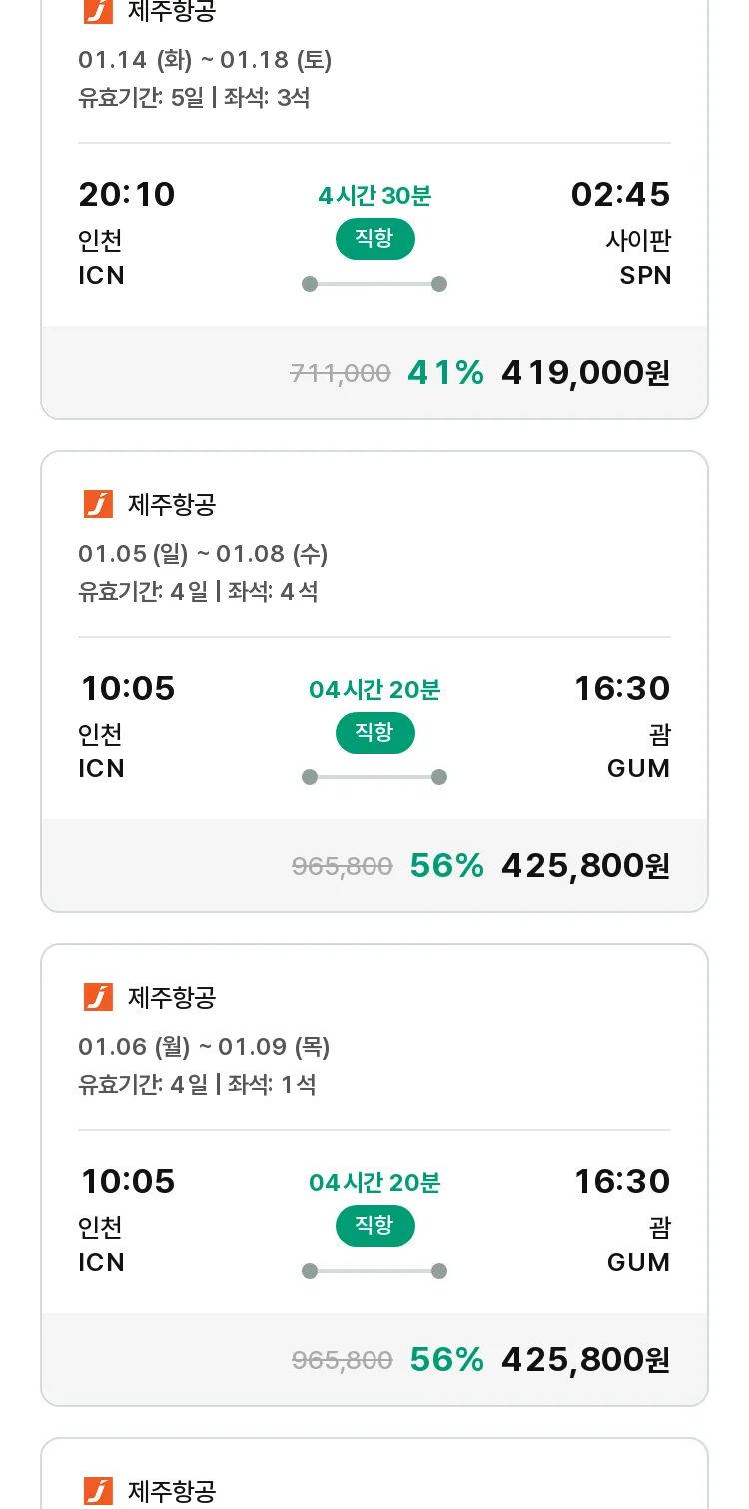Screen dimensions: 749x1509
Task: Click Jeju Air logo on 01.14 Saipan card
Action: coord(98,11)
